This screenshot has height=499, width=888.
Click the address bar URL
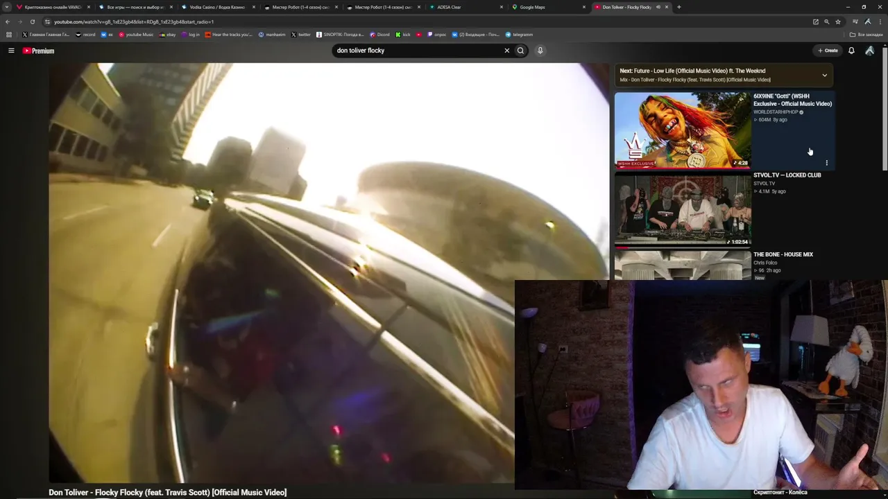point(134,21)
